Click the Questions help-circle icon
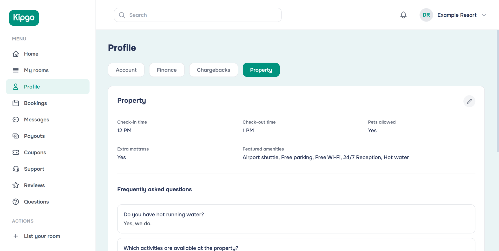Screen dimensions: 499x251 [x=16, y=202]
